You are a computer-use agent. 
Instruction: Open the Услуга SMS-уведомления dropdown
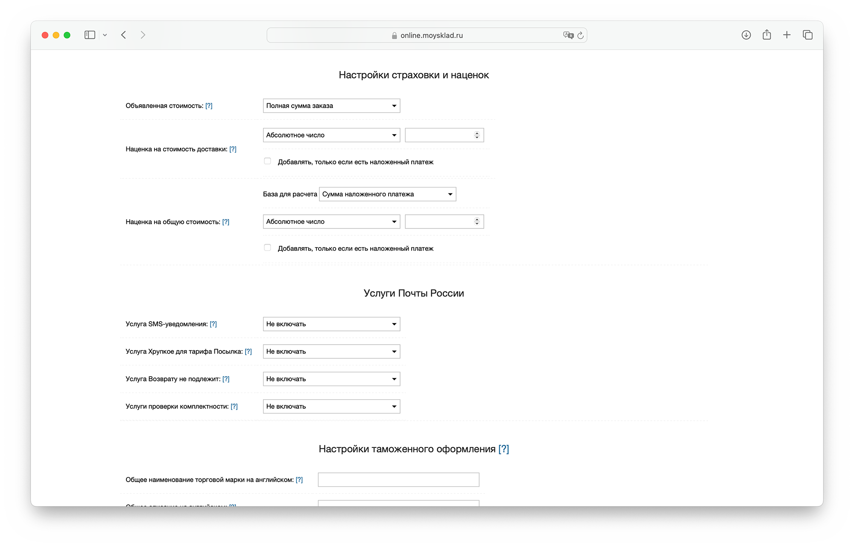pos(331,324)
